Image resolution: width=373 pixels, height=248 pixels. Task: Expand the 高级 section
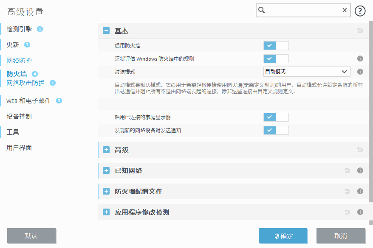click(x=106, y=150)
